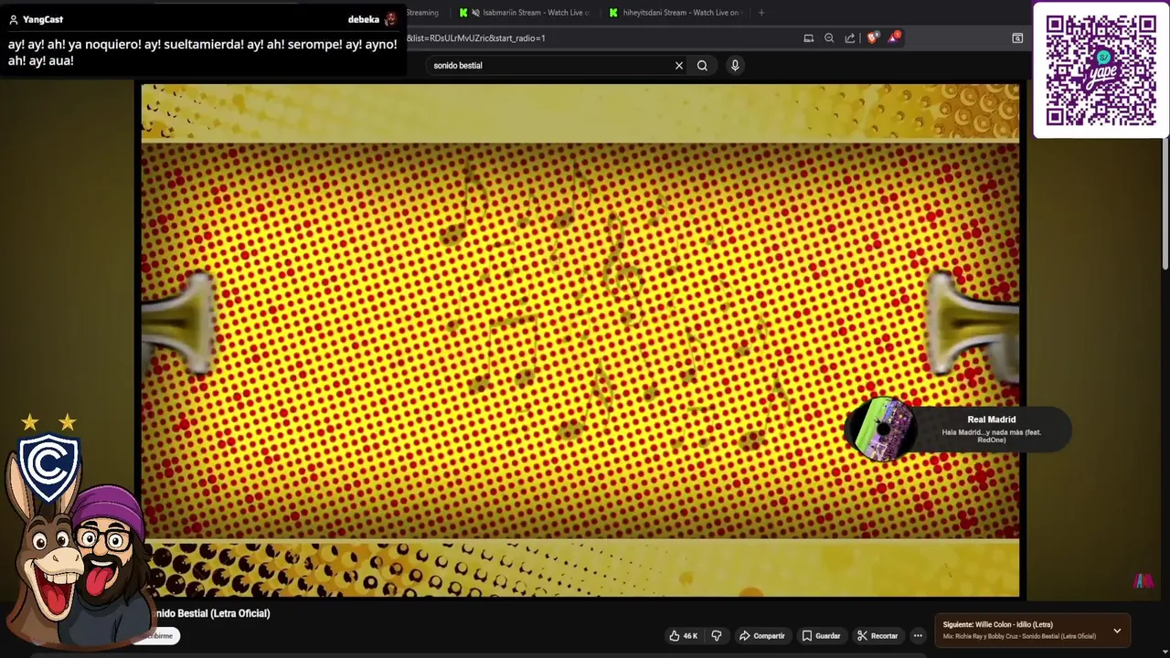Image resolution: width=1170 pixels, height=658 pixels.
Task: Click the scrollbar down arrow
Action: click(1165, 650)
